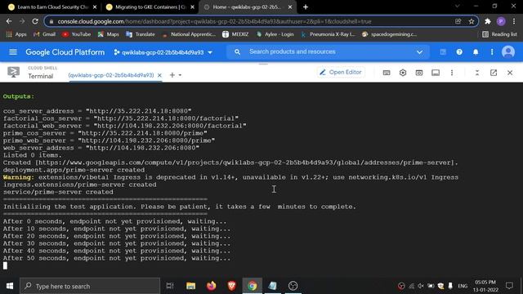Open the qwiklabs project selector dropdown
Screen dimensions: 523x294
tap(163, 52)
